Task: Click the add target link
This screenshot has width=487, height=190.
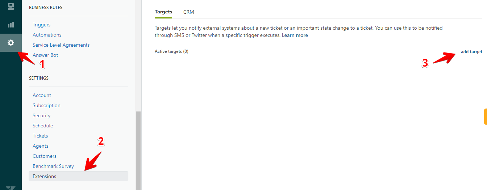Action: tap(471, 52)
